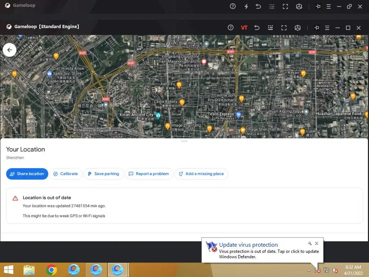The height and width of the screenshot is (277, 369).
Task: Click the 'Your Location' title
Action: point(26,149)
